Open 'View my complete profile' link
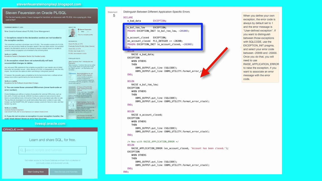The height and width of the screenshot is (181, 322). tap(85, 35)
